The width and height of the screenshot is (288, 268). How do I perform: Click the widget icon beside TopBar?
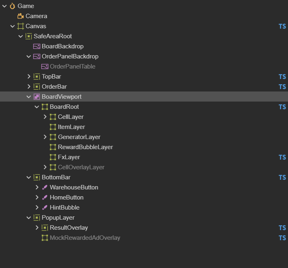[36, 77]
